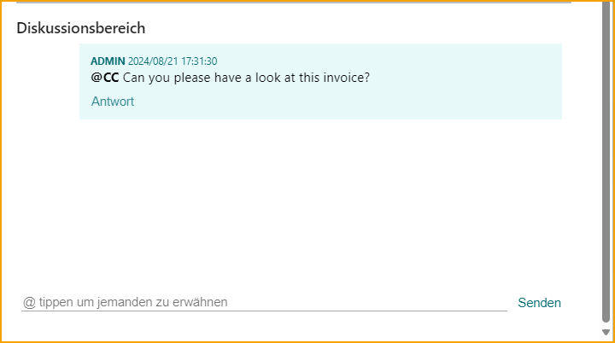This screenshot has height=343, width=615.
Task: Click the Antwort reply link
Action: tap(113, 102)
